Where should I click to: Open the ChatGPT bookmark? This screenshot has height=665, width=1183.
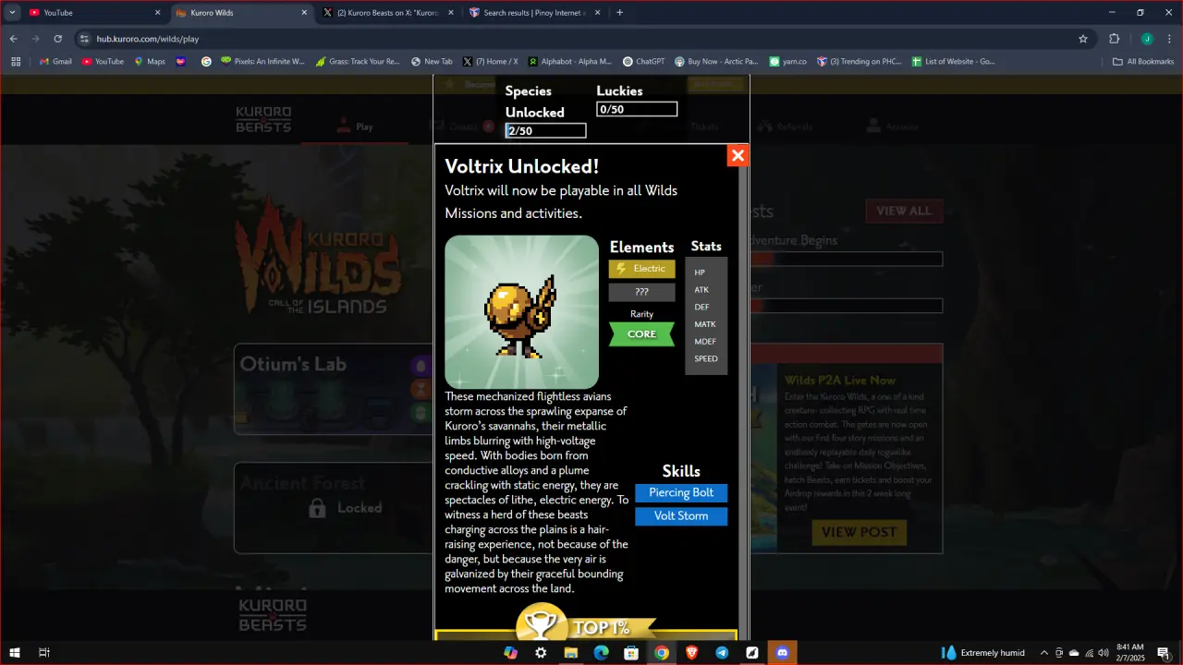(643, 62)
